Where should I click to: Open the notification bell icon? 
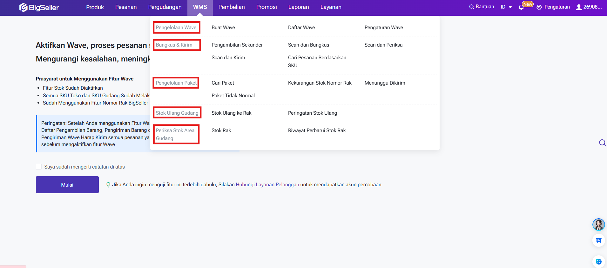[x=521, y=7]
